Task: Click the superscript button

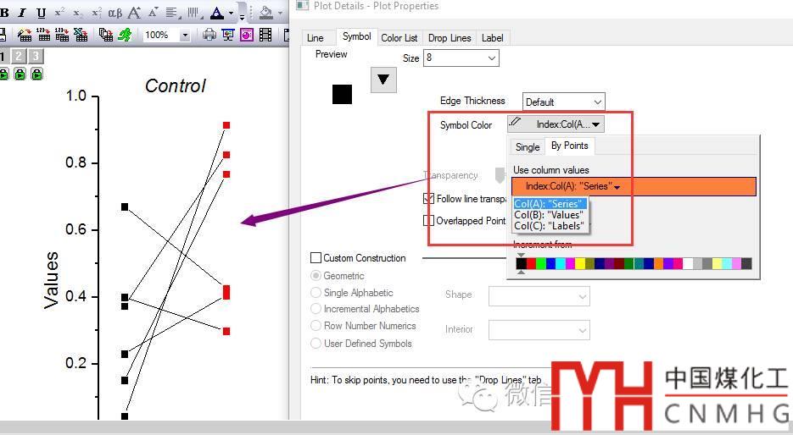Action: click(59, 14)
